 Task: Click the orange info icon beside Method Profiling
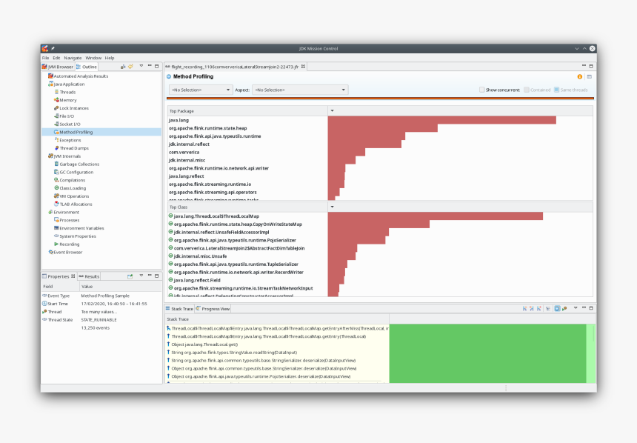tap(580, 77)
